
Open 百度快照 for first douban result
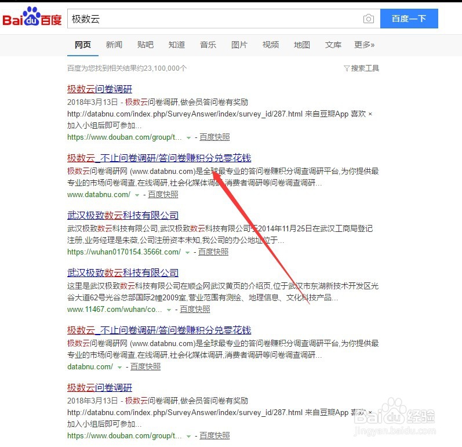214,137
